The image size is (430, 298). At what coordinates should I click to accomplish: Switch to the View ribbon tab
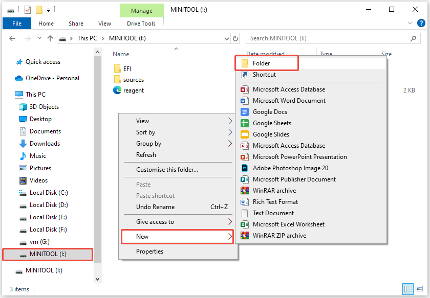click(x=105, y=24)
